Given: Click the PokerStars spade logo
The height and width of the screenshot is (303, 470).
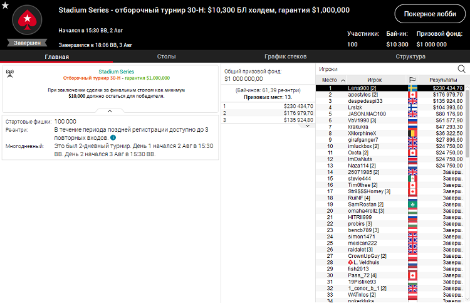Looking at the screenshot, I should [x=27, y=21].
